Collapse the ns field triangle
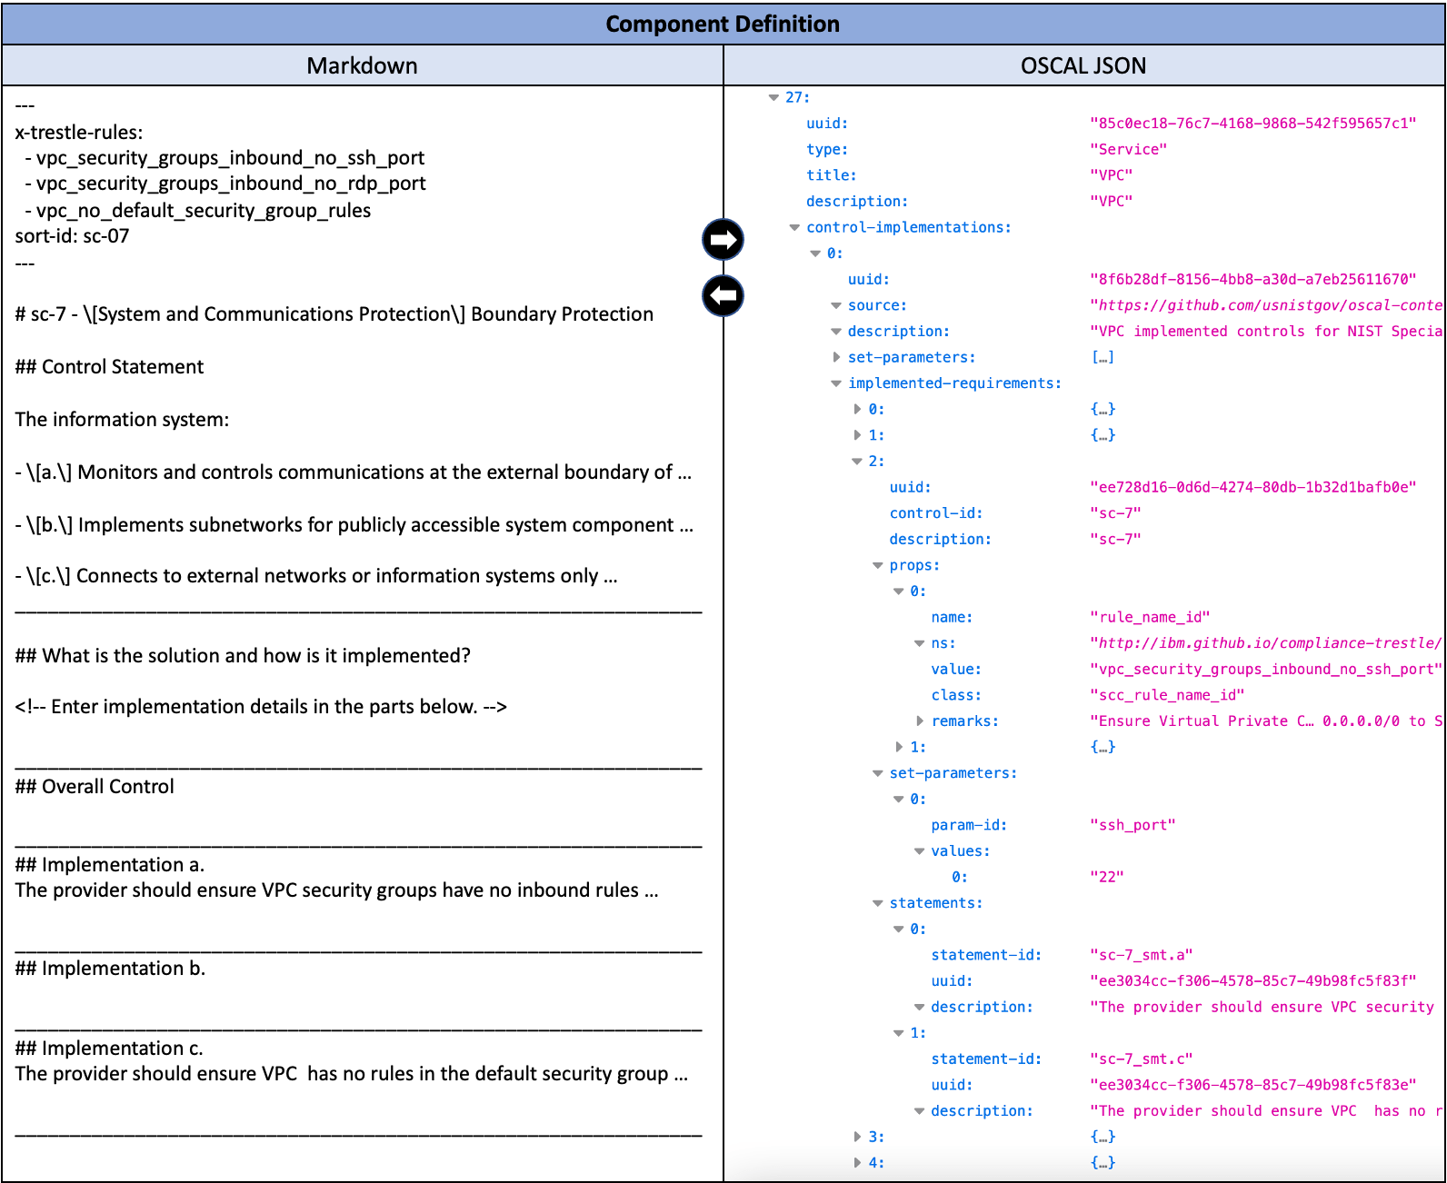Screen dimensions: 1447x1183 tap(920, 643)
